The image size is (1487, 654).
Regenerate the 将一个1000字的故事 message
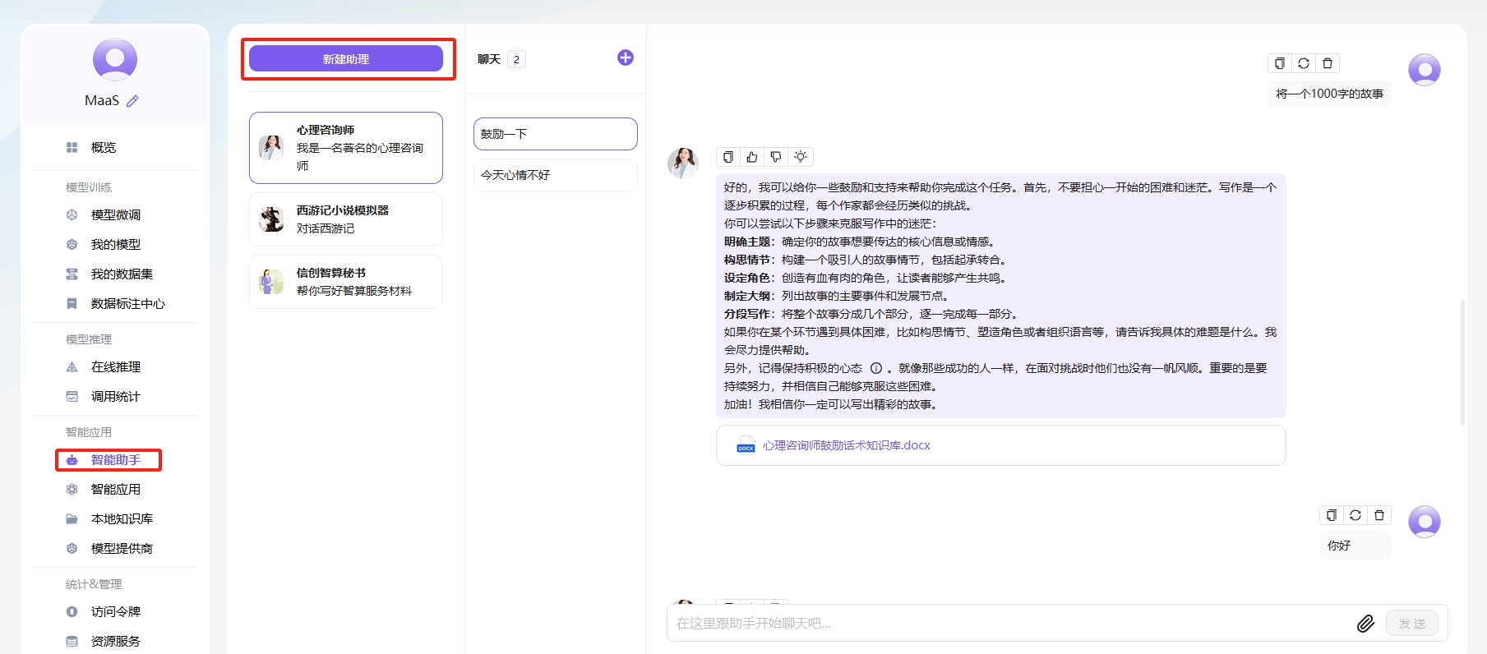point(1304,63)
